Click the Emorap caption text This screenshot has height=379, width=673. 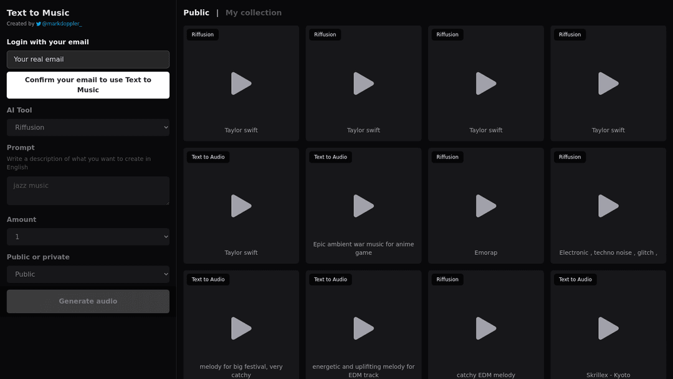tap(486, 253)
